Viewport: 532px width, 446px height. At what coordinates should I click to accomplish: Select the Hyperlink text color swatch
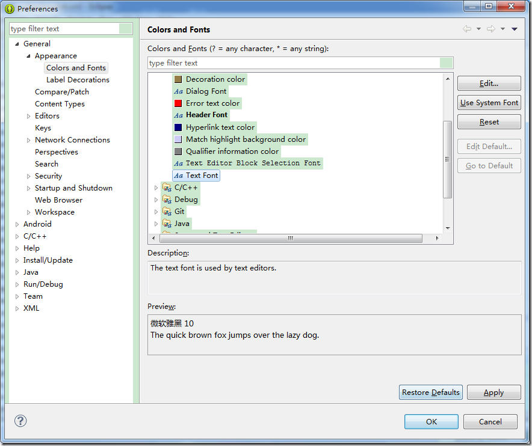click(178, 127)
